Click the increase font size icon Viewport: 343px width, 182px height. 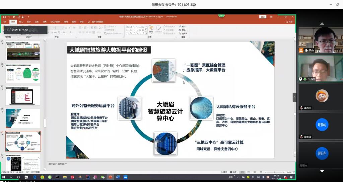click(x=66, y=28)
